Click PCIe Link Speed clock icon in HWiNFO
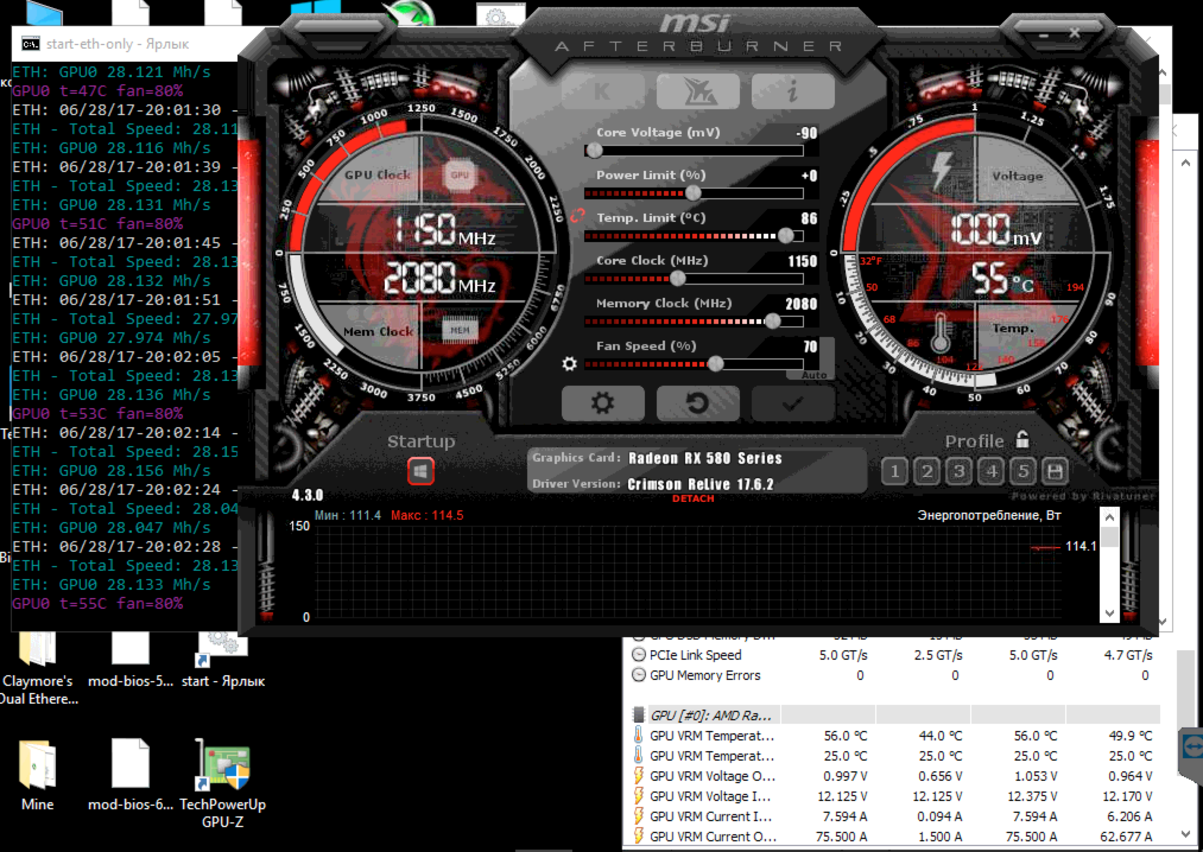Image resolution: width=1203 pixels, height=852 pixels. coord(638,655)
